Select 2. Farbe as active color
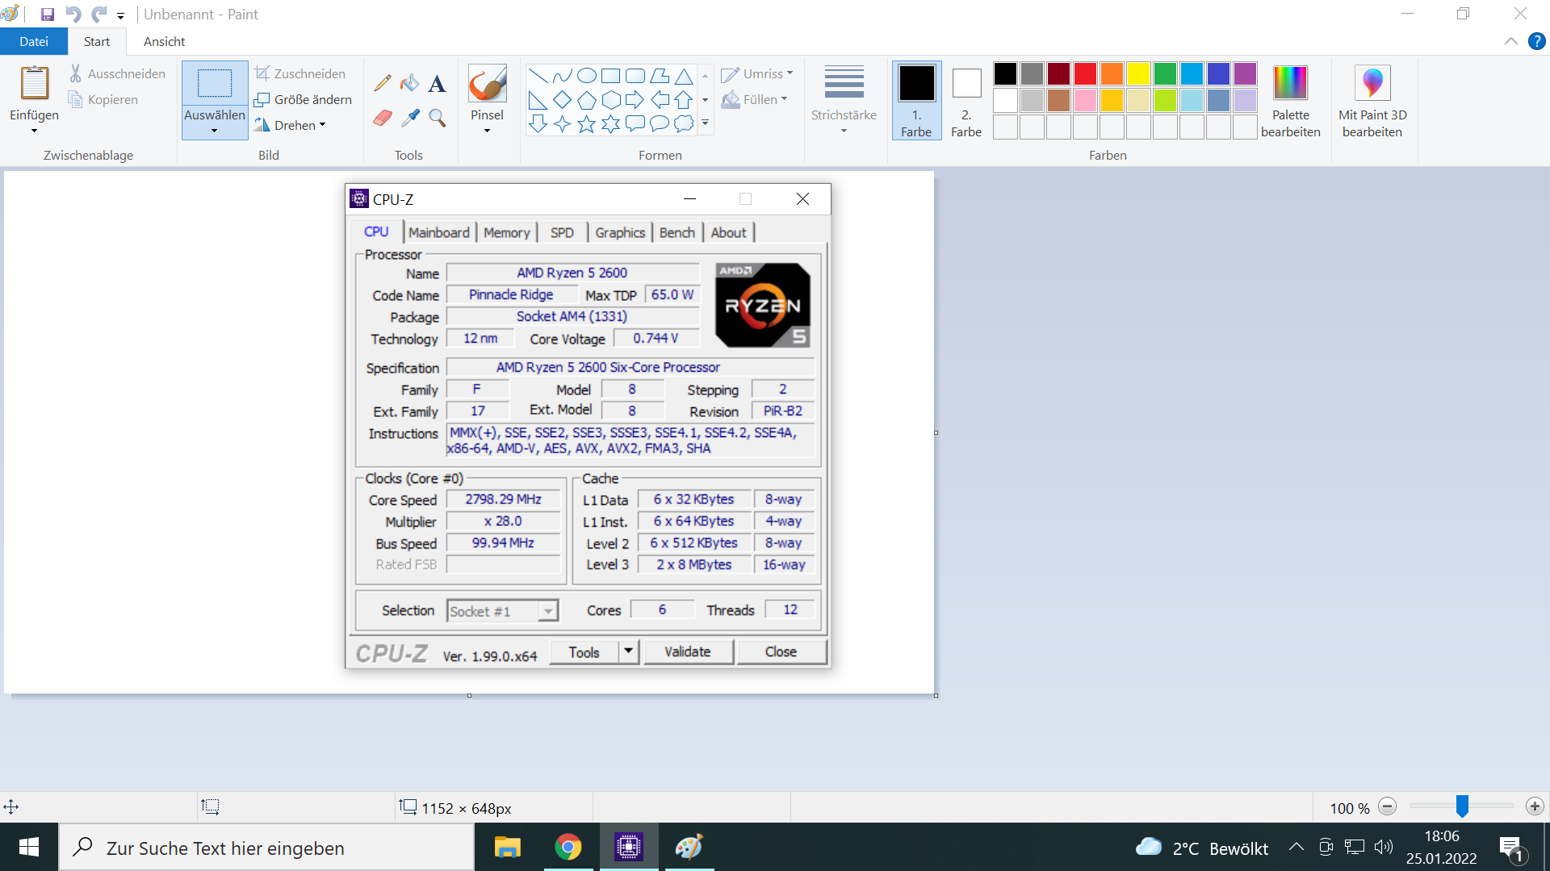This screenshot has width=1550, height=871. pyautogui.click(x=966, y=99)
